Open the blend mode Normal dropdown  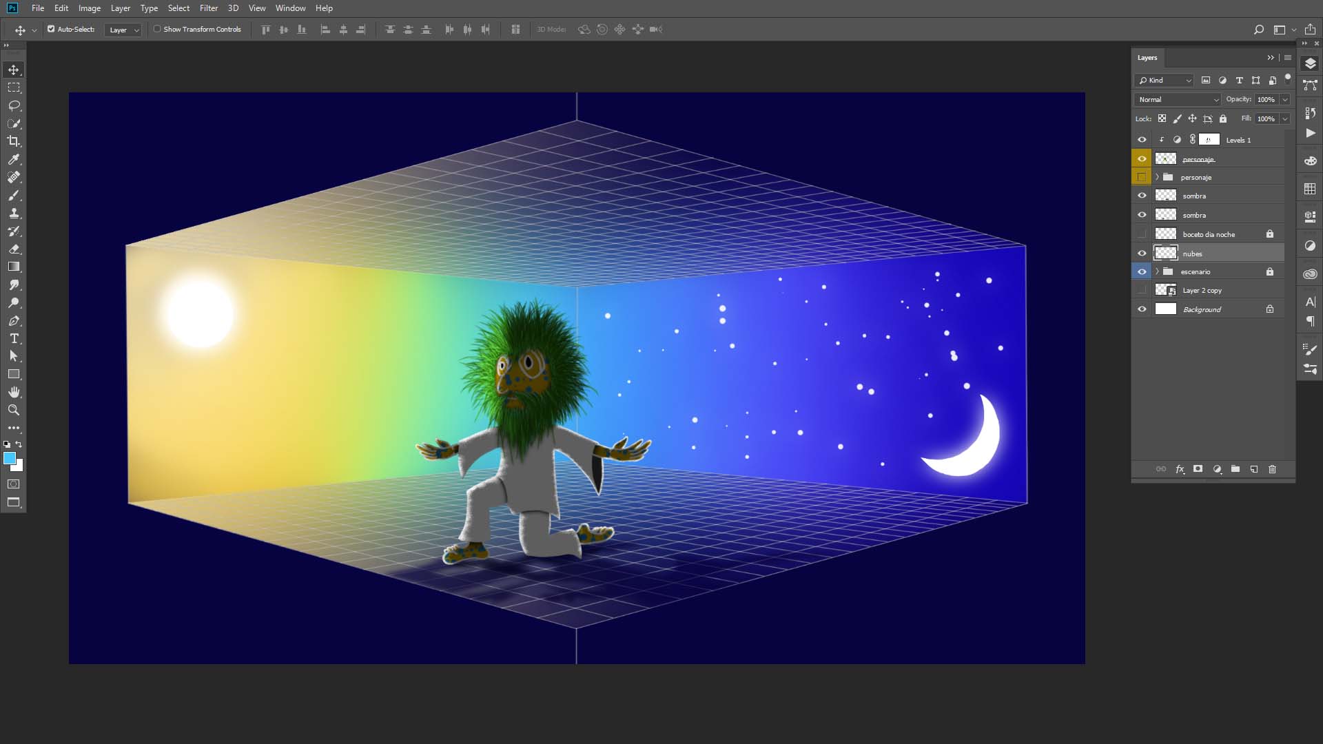pyautogui.click(x=1178, y=99)
